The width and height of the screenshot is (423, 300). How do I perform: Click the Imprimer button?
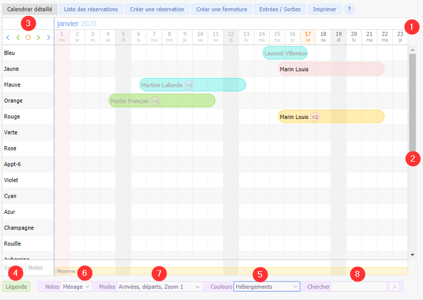pos(325,9)
